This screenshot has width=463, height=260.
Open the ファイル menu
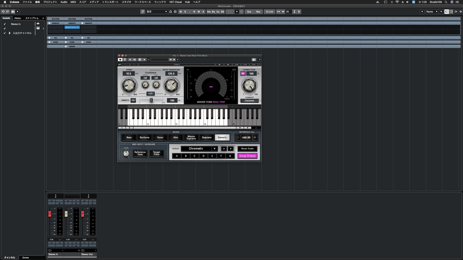27,2
